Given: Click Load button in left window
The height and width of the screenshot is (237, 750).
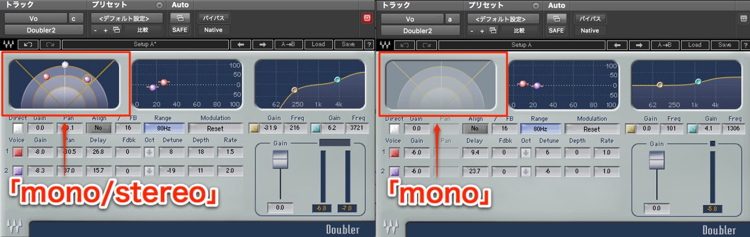Looking at the screenshot, I should (318, 44).
